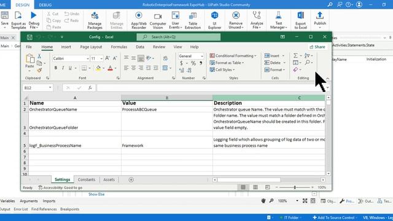Open App/Web Recorder in UiPath Studio
This screenshot has height=221, width=393.
(x=139, y=20)
